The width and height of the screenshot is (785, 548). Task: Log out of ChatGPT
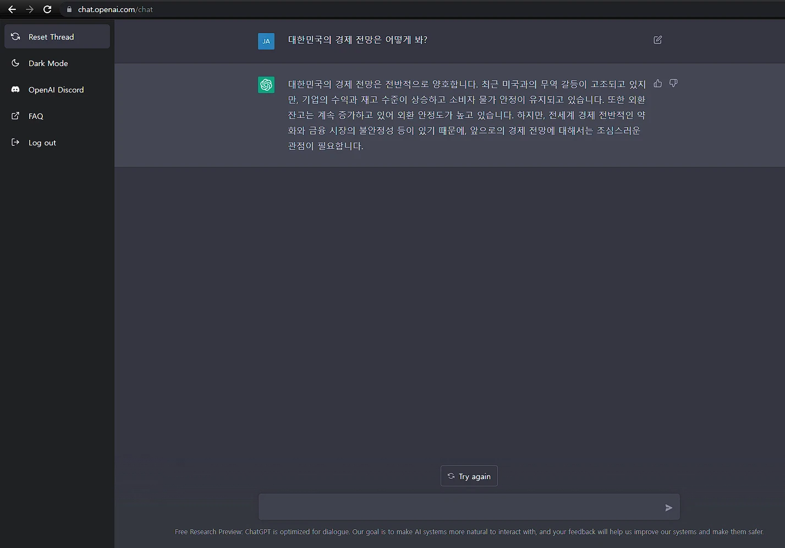[x=42, y=143]
